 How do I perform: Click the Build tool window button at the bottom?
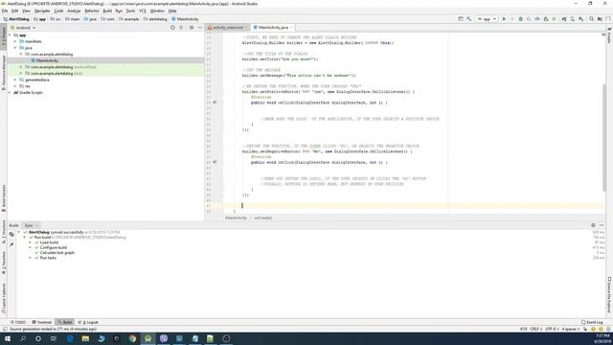click(x=64, y=322)
